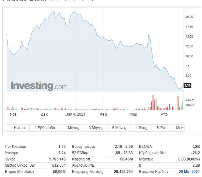Click the Άνοιγμα value 2,24
Viewport: 202px width, 177px height.
(62, 153)
